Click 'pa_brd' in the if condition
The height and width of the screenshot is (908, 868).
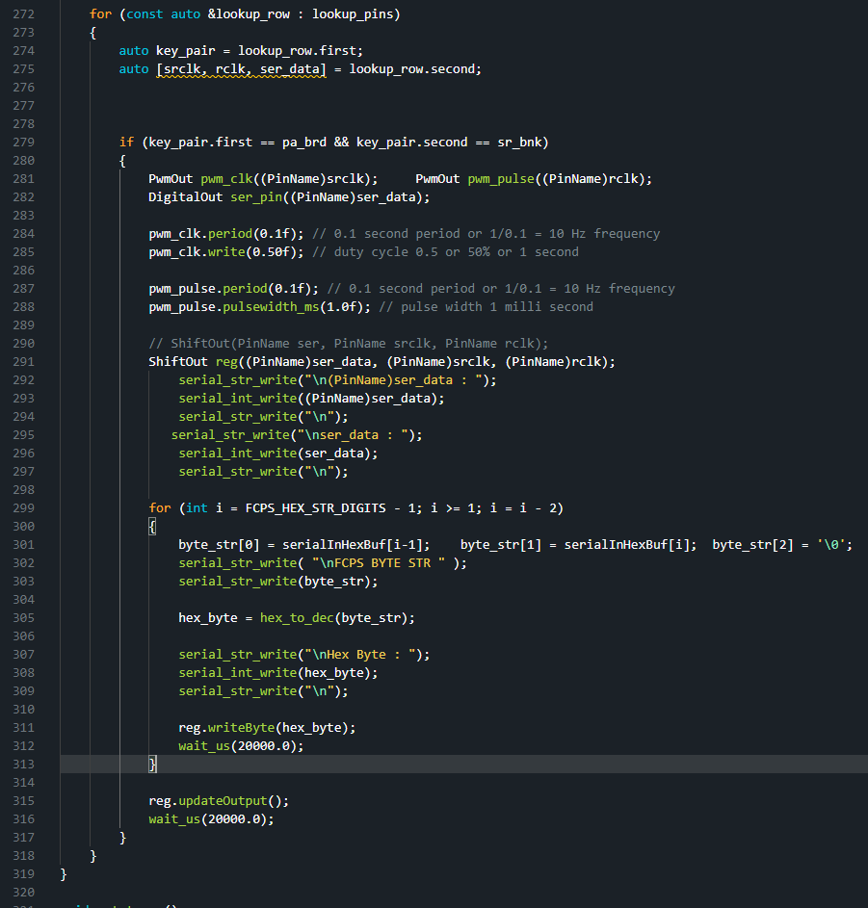pos(304,143)
